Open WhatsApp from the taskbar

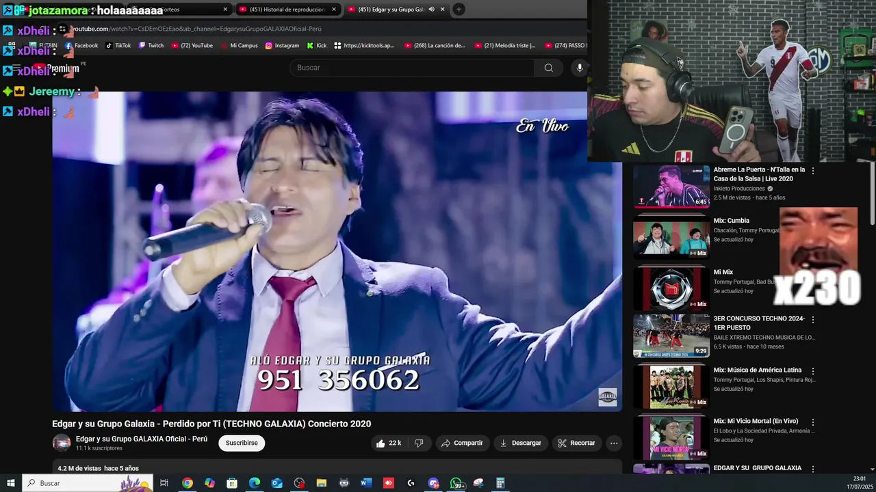[x=456, y=483]
